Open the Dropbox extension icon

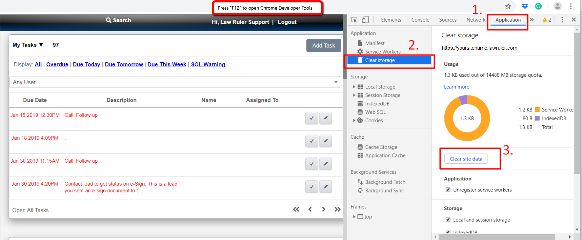point(525,6)
